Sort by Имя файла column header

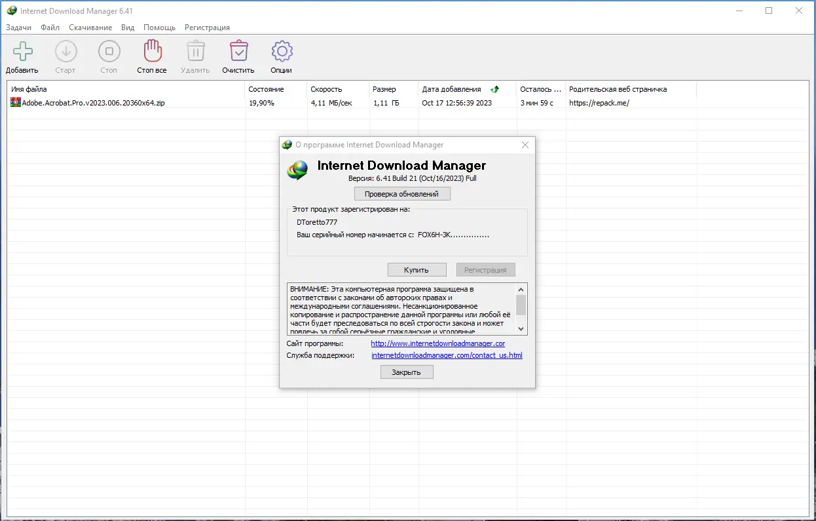pyautogui.click(x=126, y=89)
